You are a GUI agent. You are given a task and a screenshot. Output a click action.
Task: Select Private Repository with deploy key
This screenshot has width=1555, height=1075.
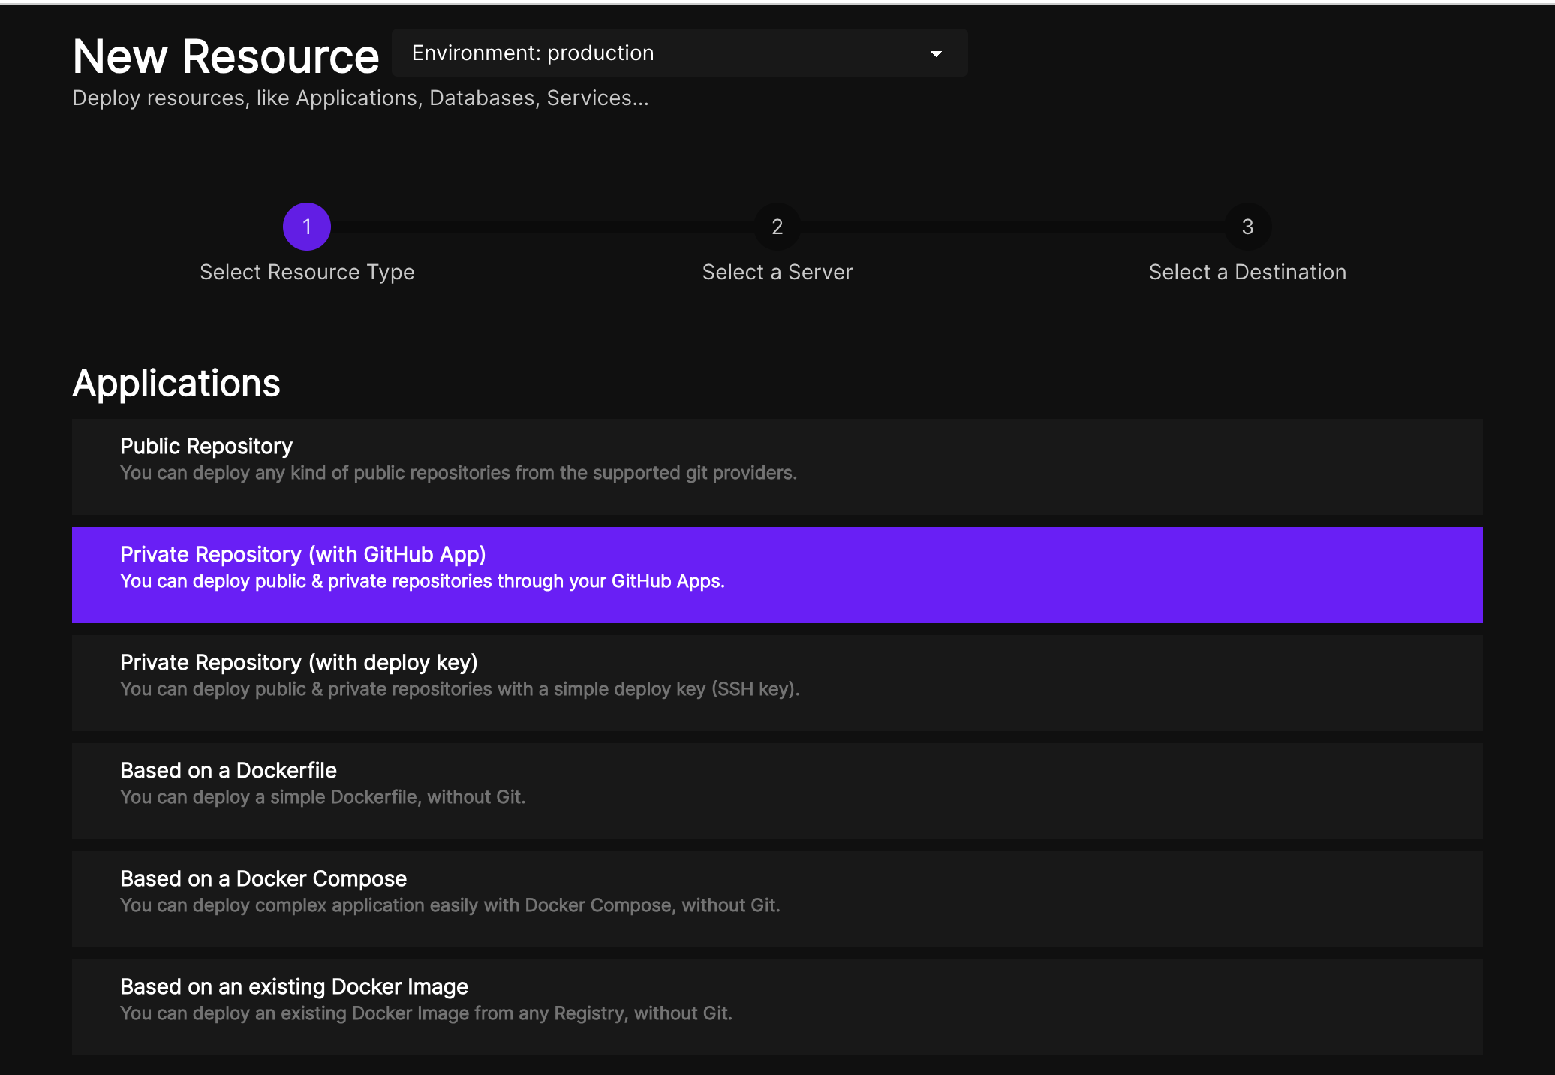click(x=299, y=663)
